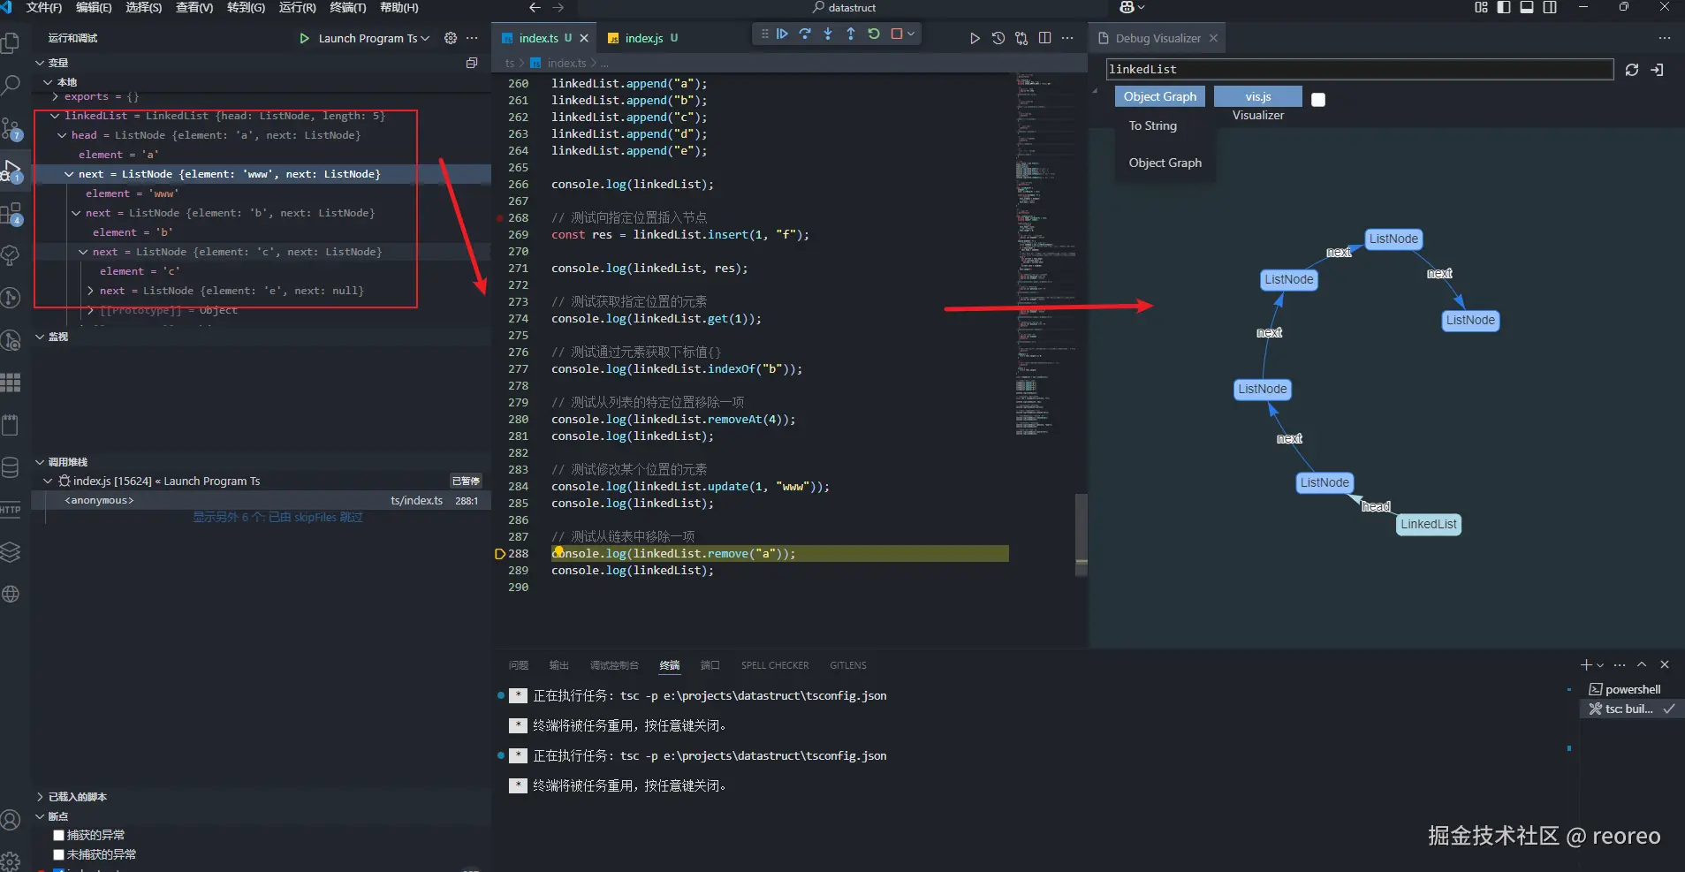Collapse the linkedList variable tree node
The image size is (1685, 872).
[x=55, y=116]
